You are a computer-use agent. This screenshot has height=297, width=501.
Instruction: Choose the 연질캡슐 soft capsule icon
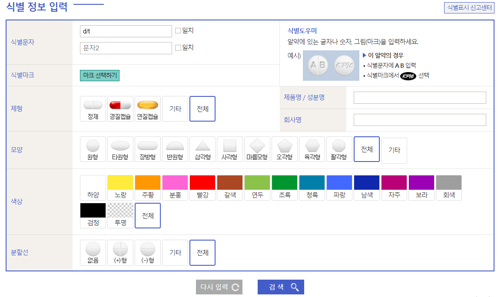pyautogui.click(x=147, y=109)
